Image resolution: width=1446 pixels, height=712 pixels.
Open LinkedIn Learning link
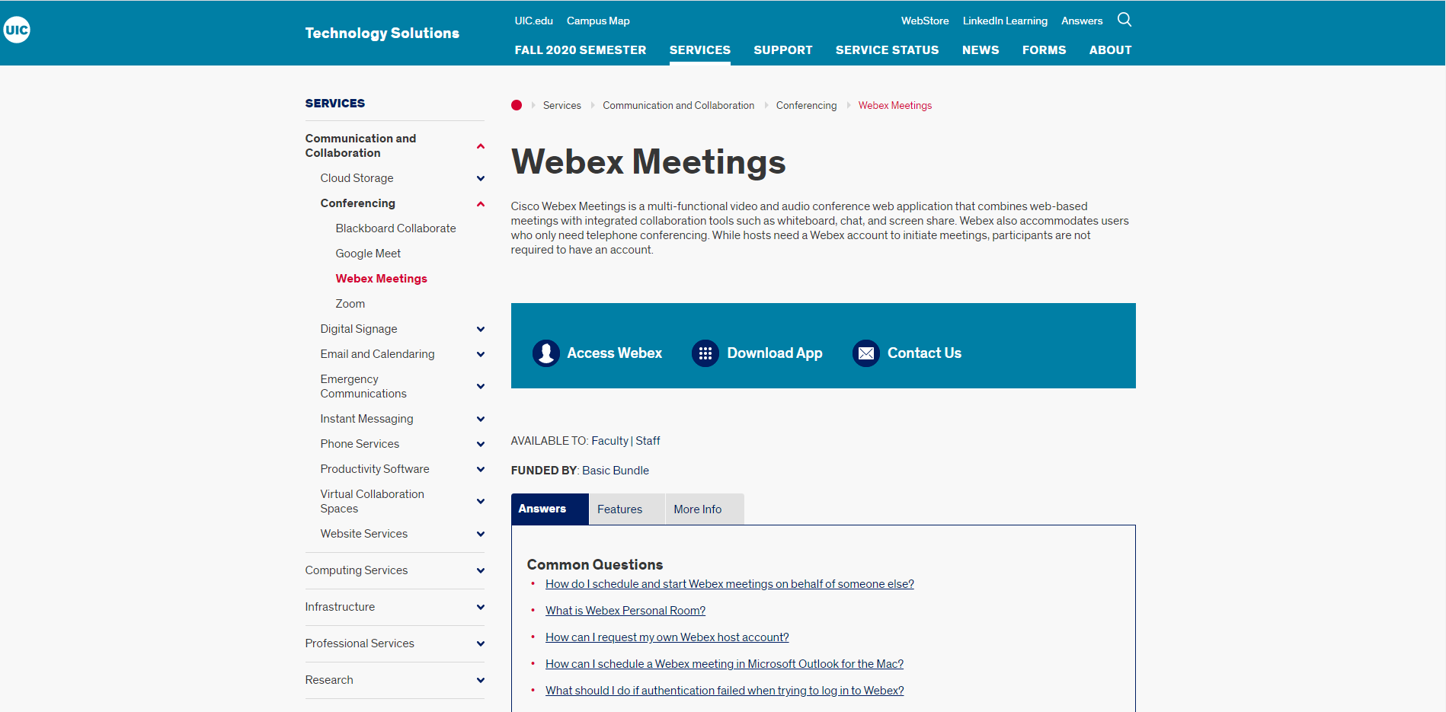tap(1005, 21)
